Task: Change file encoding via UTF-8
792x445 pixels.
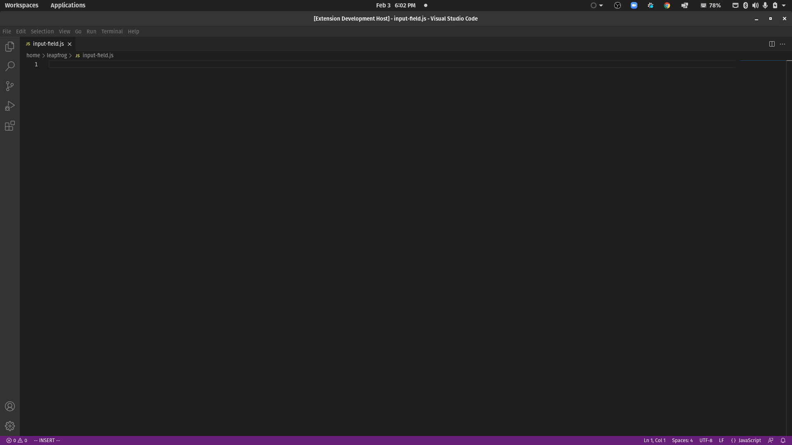Action: [706, 440]
